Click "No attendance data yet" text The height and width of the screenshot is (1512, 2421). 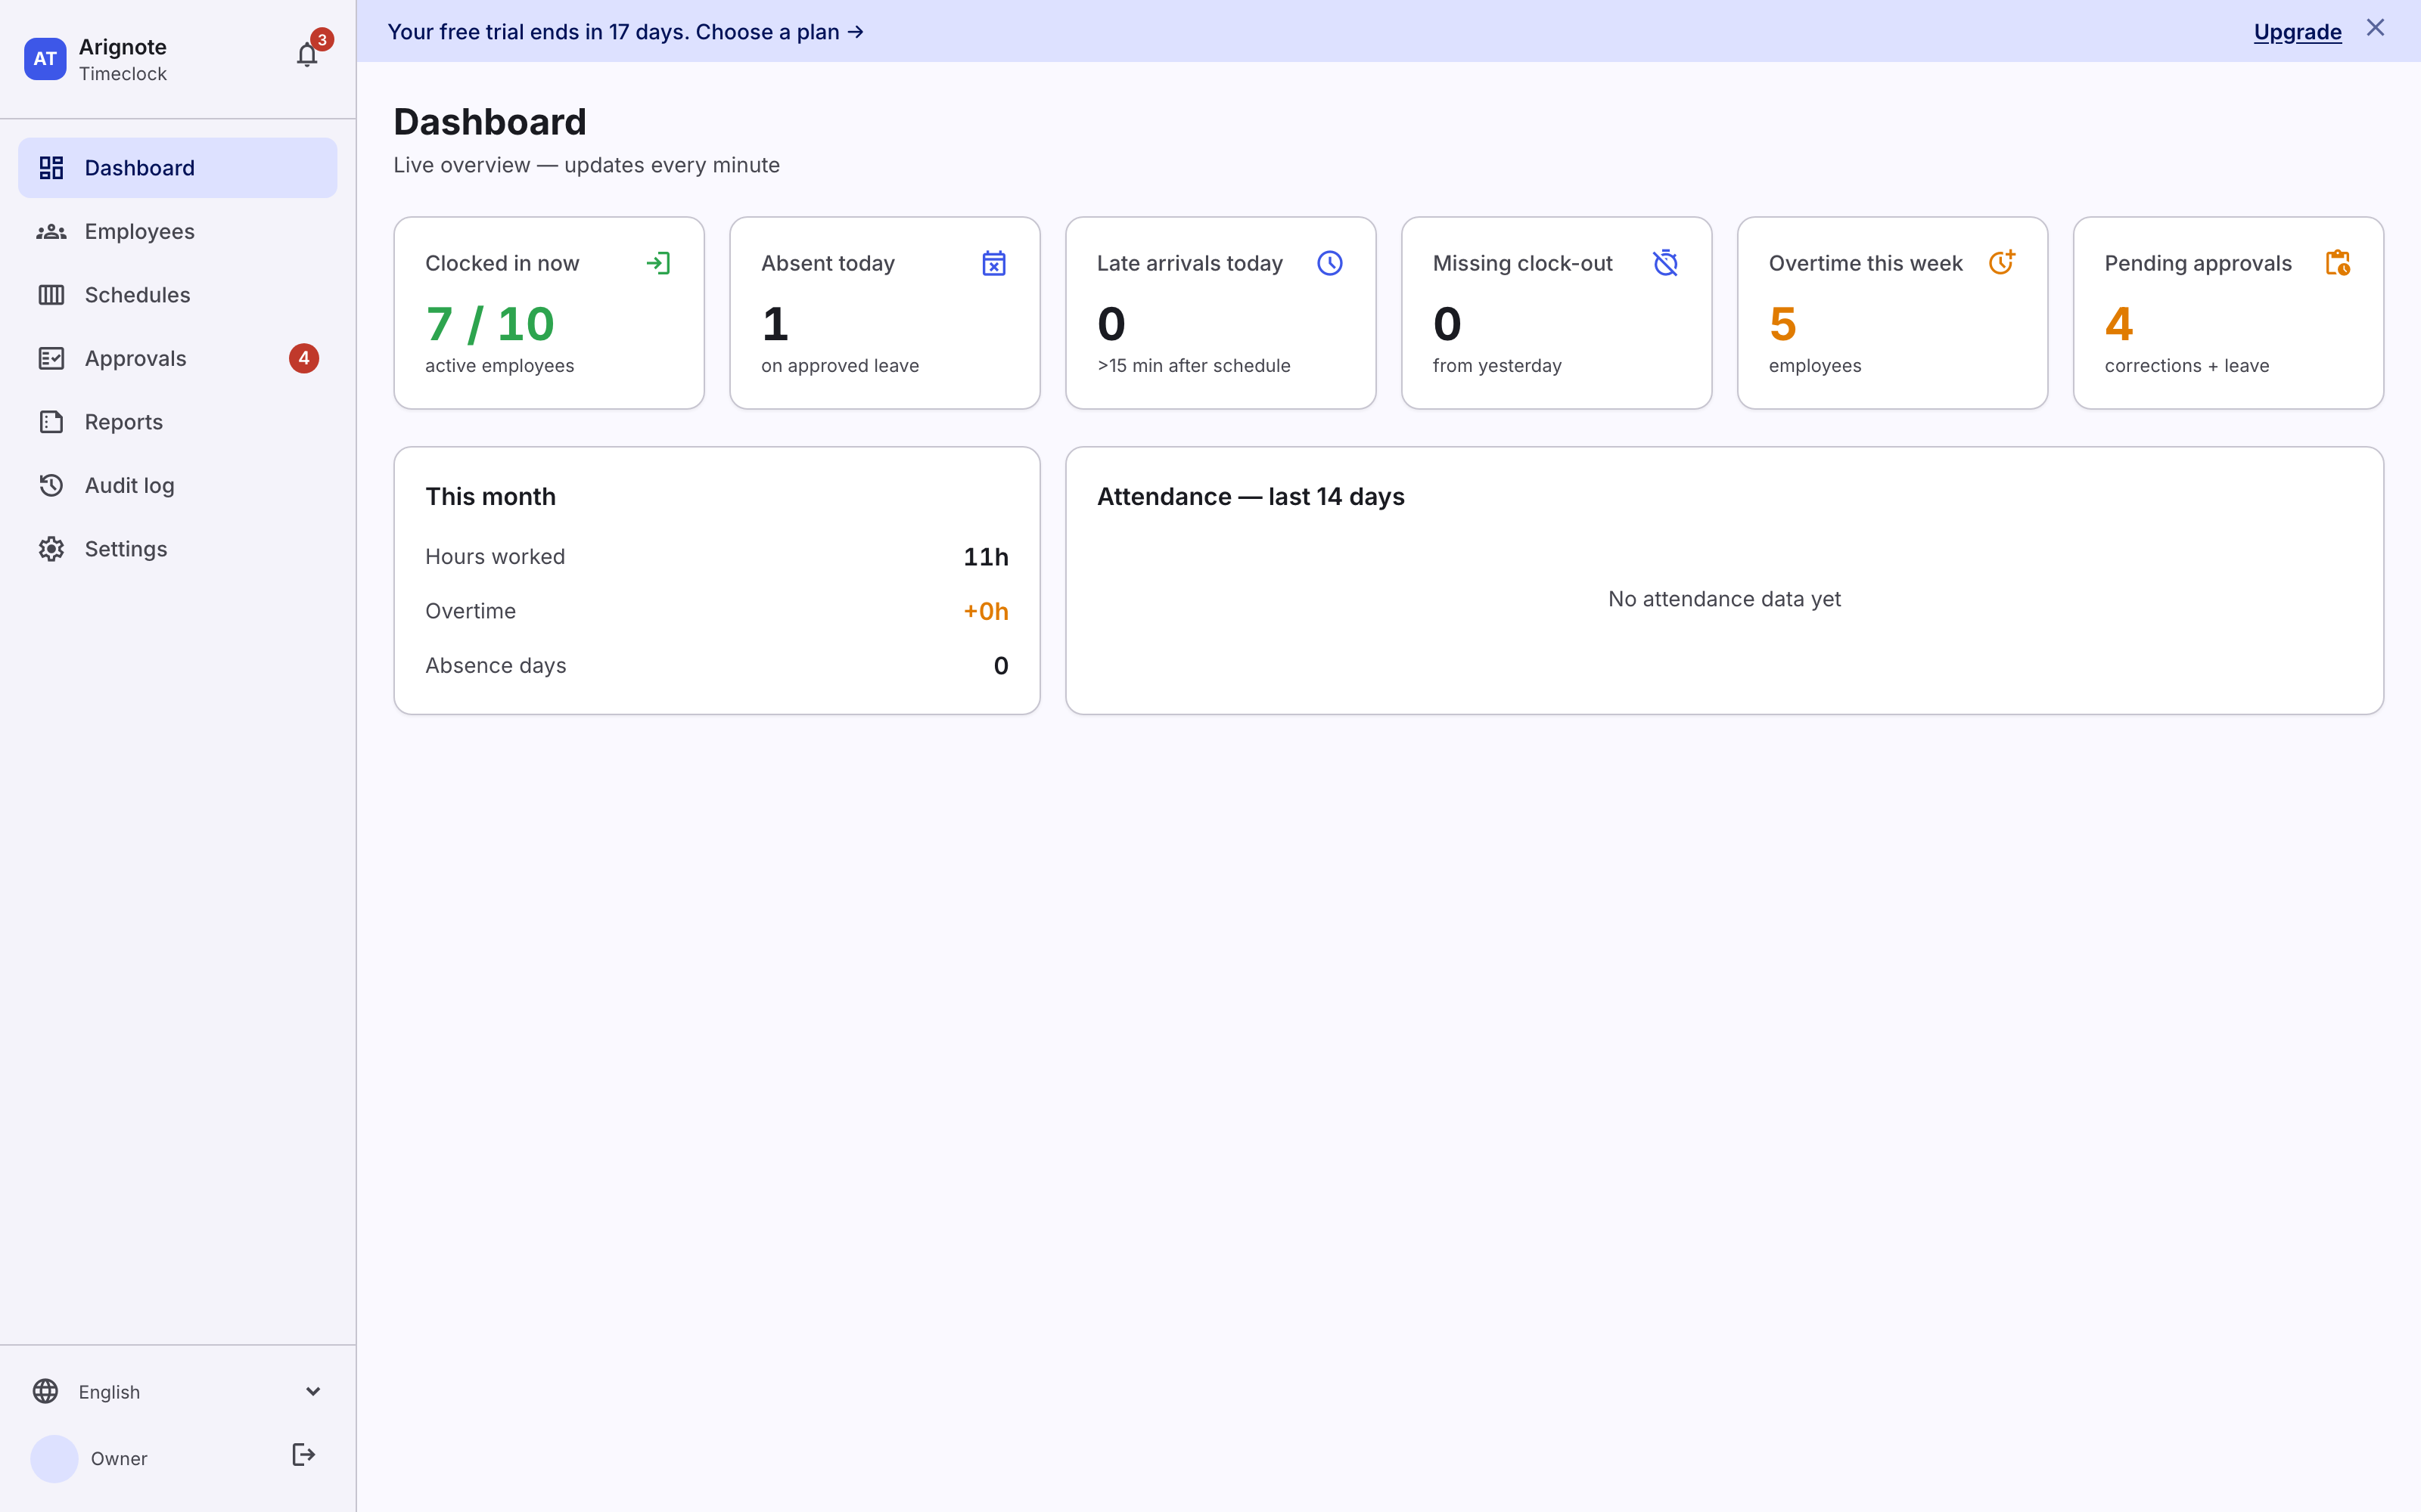click(x=1723, y=599)
